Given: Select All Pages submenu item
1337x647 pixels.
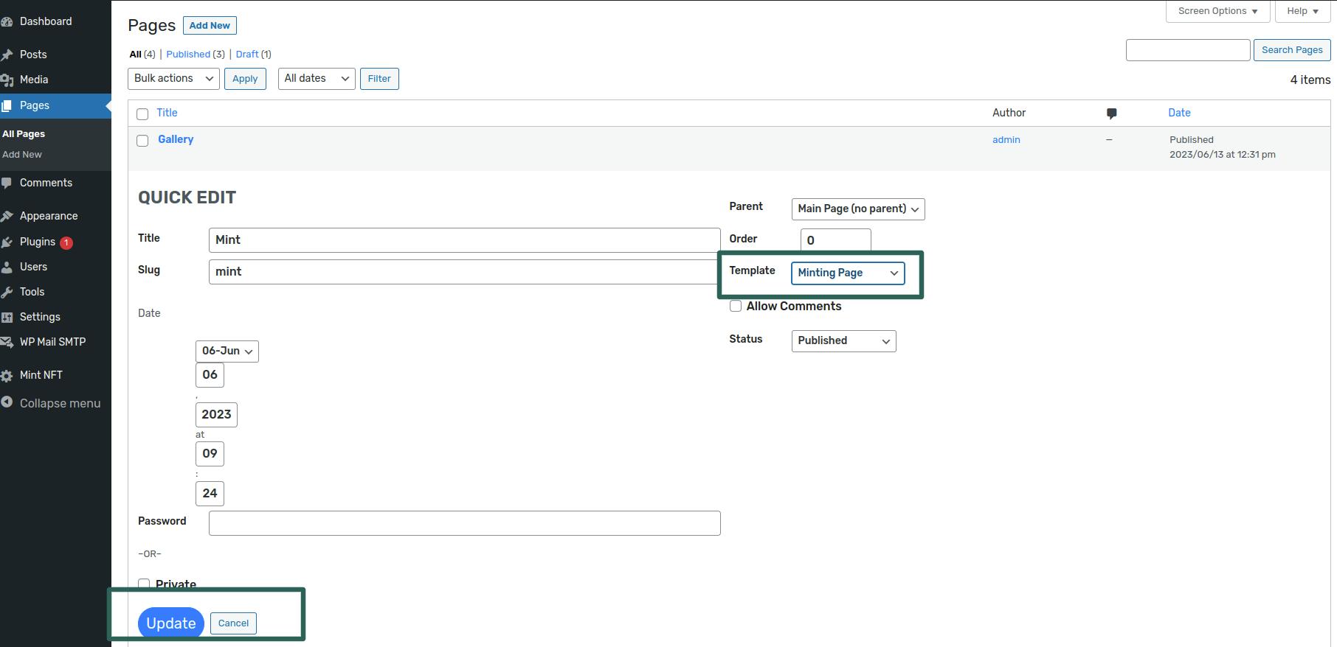Looking at the screenshot, I should 24,133.
